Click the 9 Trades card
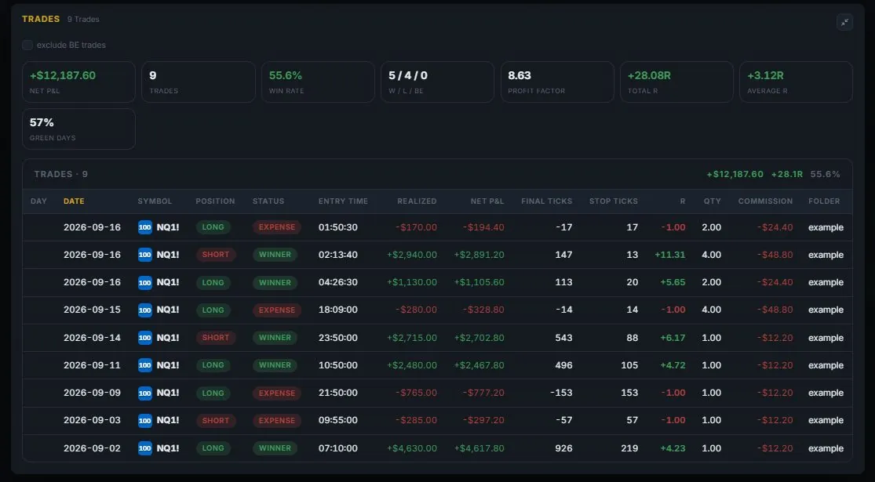 pyautogui.click(x=199, y=82)
